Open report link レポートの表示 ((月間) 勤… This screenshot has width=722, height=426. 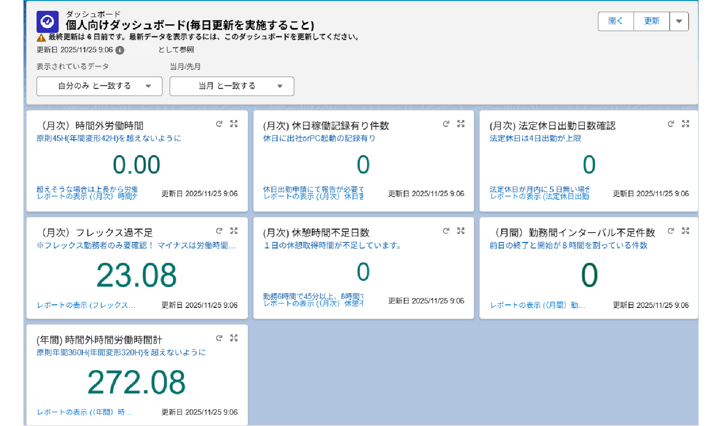(538, 305)
